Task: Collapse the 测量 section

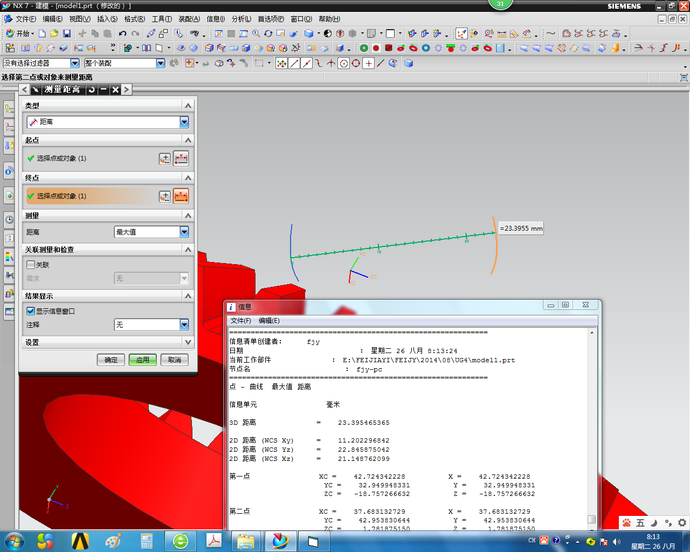Action: point(188,216)
